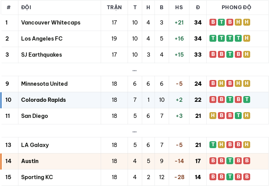
Task: Sort by the Đ points column header
Action: point(198,7)
